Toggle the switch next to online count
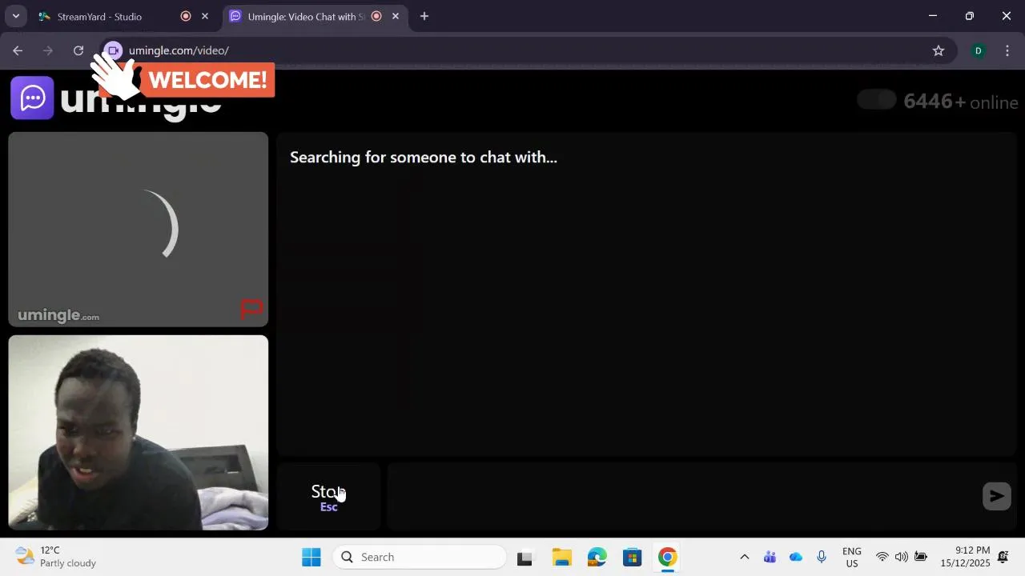 click(x=877, y=100)
